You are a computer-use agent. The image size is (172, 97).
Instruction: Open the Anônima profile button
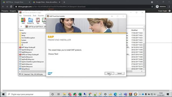point(161,6)
